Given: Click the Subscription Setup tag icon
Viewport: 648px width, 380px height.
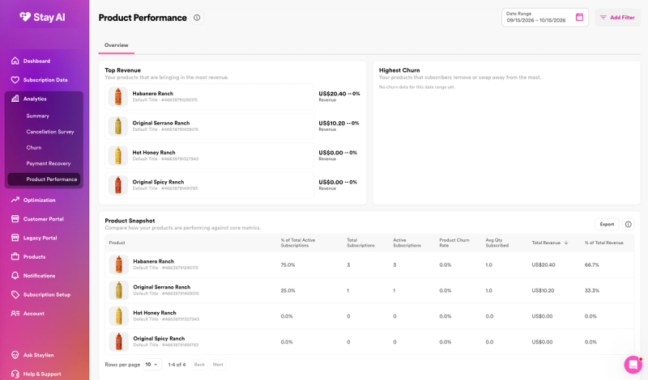Looking at the screenshot, I should click(x=15, y=294).
